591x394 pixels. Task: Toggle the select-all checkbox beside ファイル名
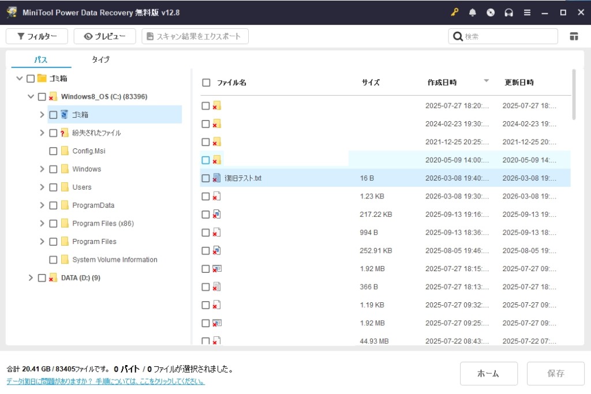coord(206,82)
